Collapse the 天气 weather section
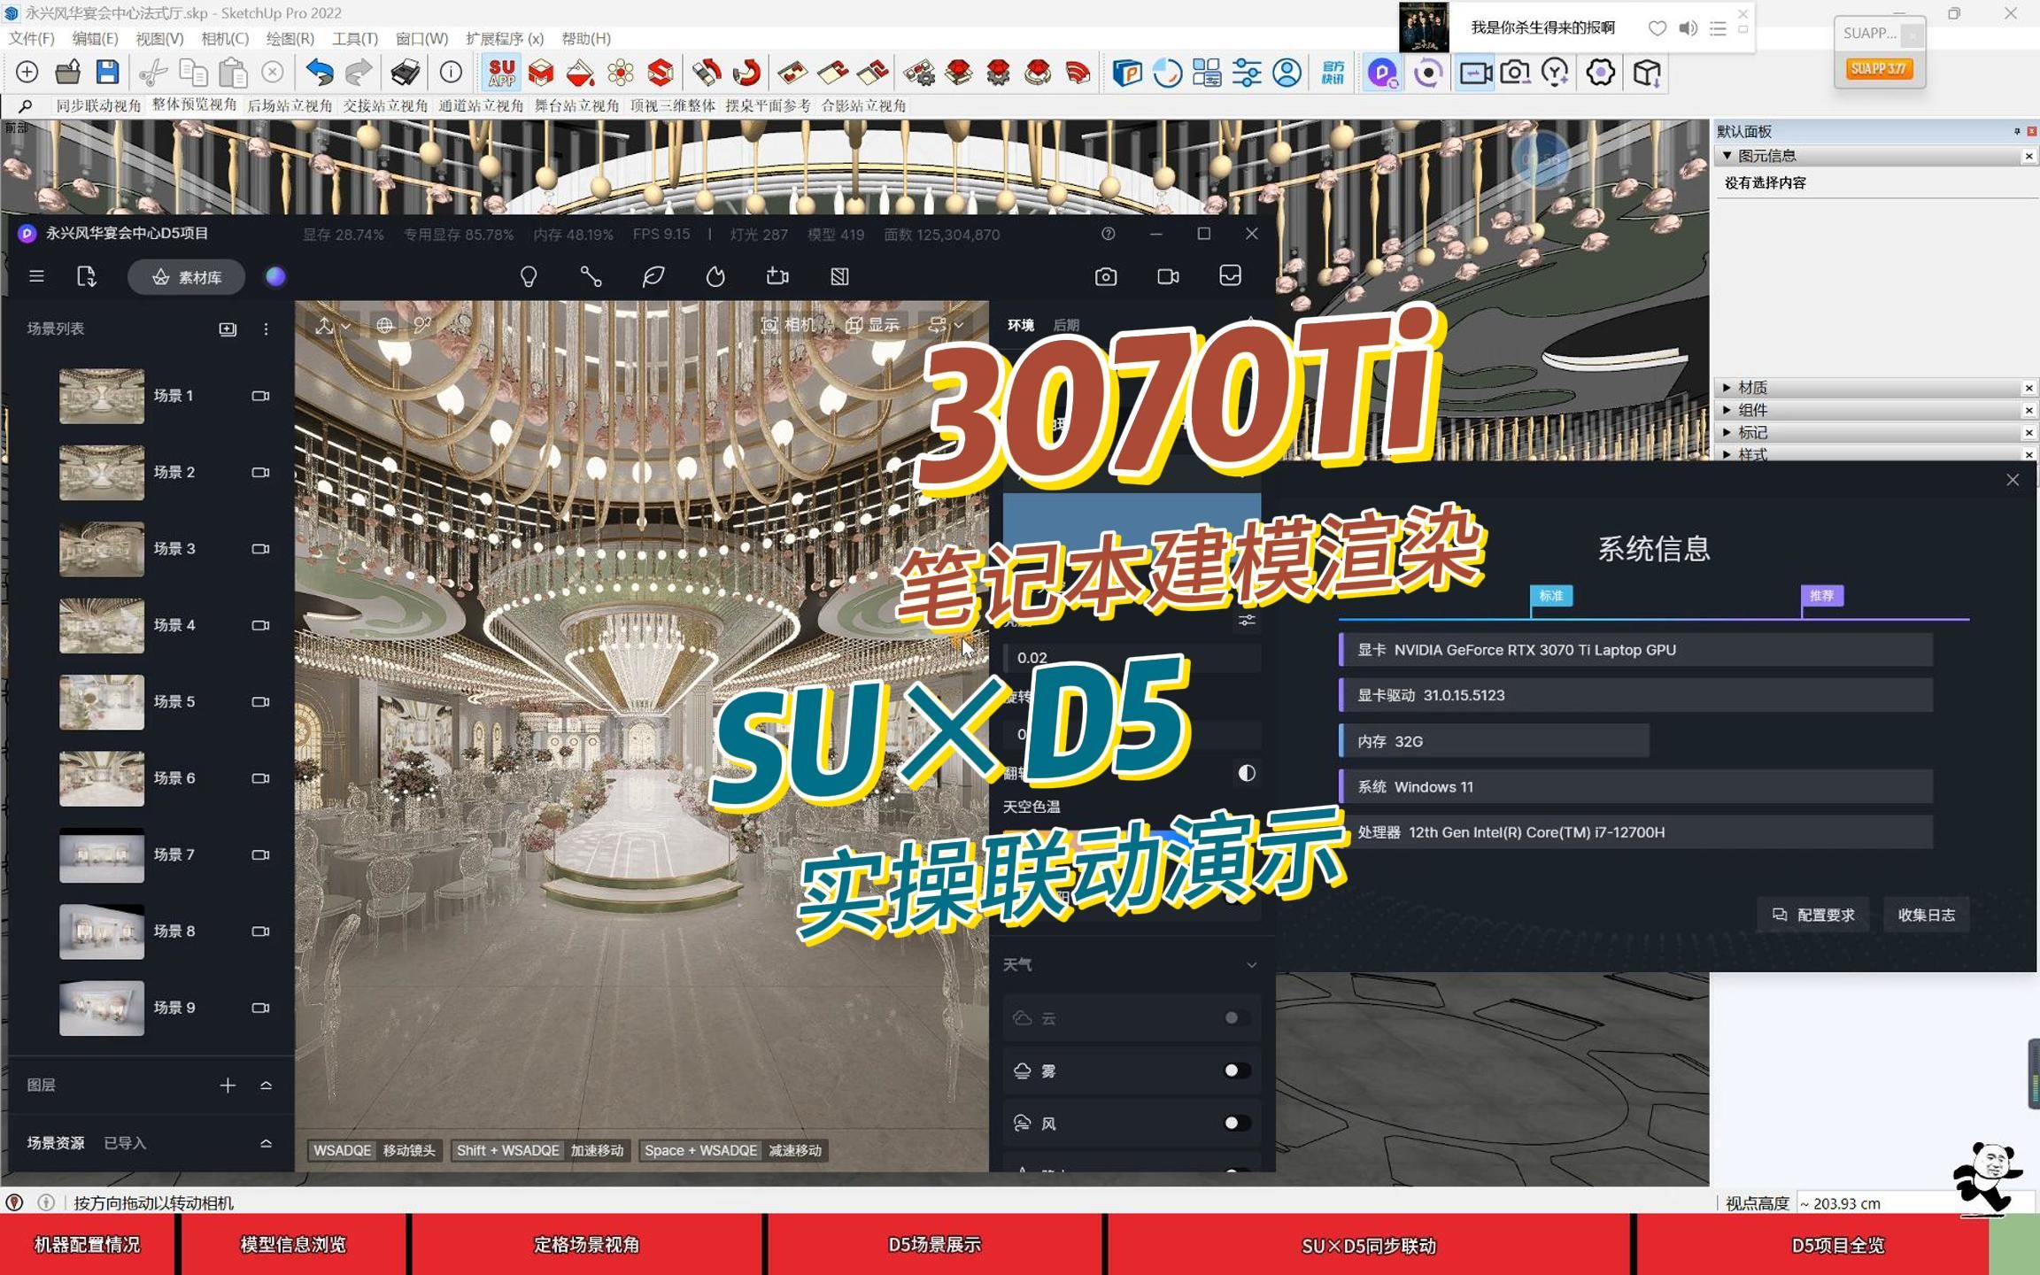 [1251, 964]
